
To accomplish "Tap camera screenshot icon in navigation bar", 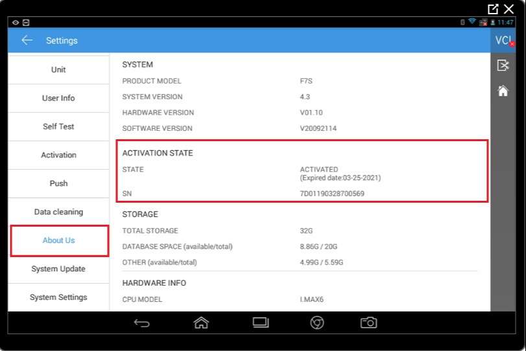I will coord(368,323).
